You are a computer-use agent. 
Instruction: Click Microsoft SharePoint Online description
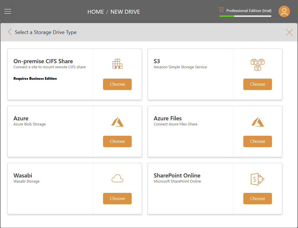tap(177, 181)
